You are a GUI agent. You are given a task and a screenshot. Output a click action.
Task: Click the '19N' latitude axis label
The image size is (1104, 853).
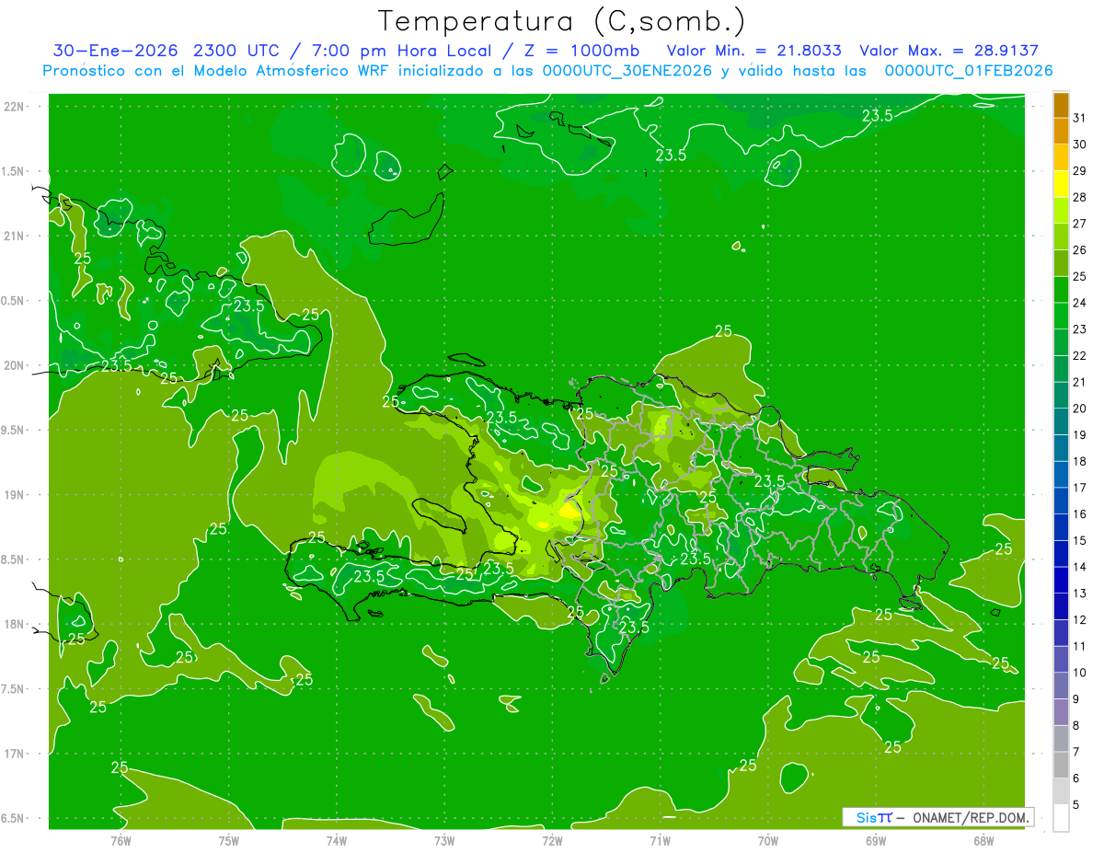coord(15,494)
